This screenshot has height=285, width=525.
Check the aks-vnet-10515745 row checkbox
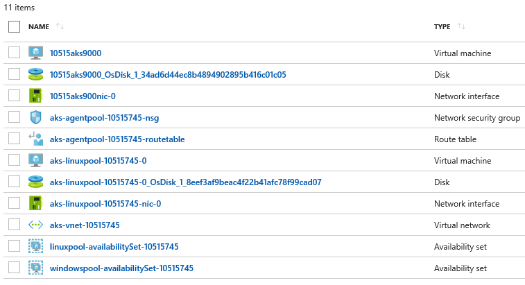click(14, 225)
